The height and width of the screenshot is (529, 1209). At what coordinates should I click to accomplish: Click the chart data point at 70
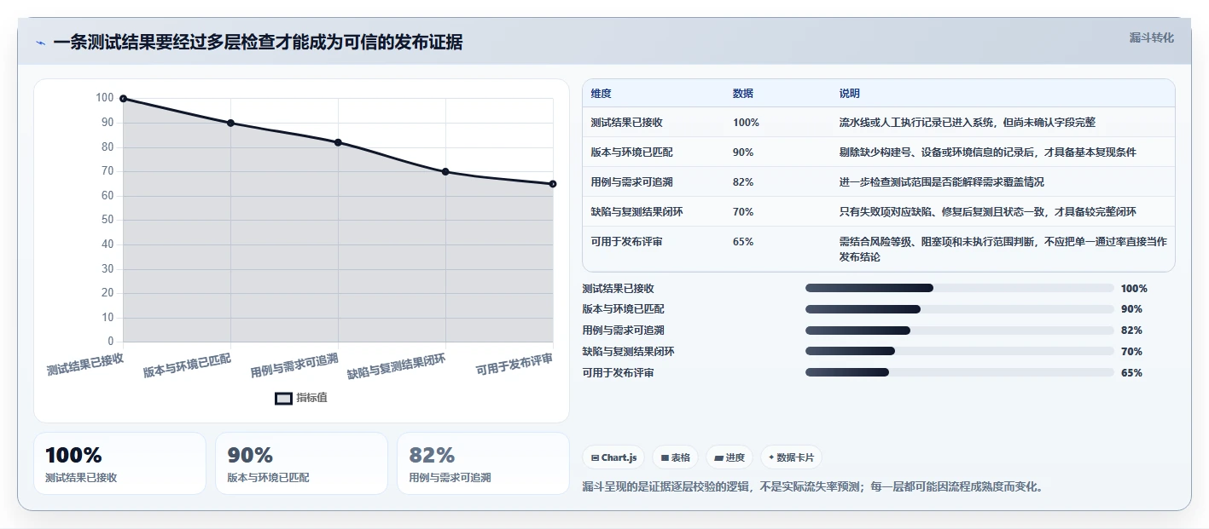click(445, 172)
